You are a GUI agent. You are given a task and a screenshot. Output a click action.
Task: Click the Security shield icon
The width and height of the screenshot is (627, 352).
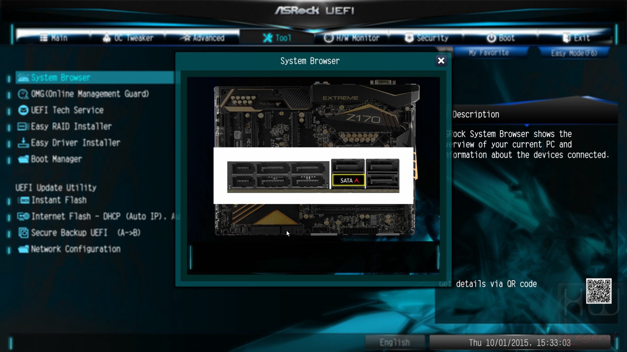[409, 38]
